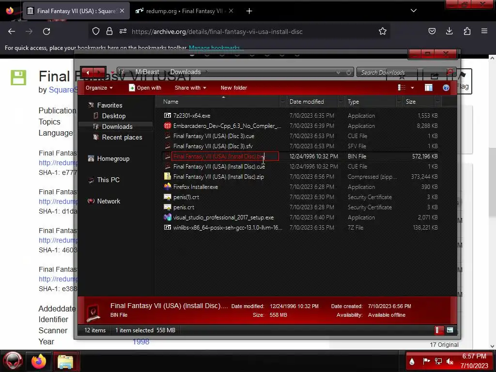Click the tracking protection shield icon
The height and width of the screenshot is (372, 496).
click(96, 31)
